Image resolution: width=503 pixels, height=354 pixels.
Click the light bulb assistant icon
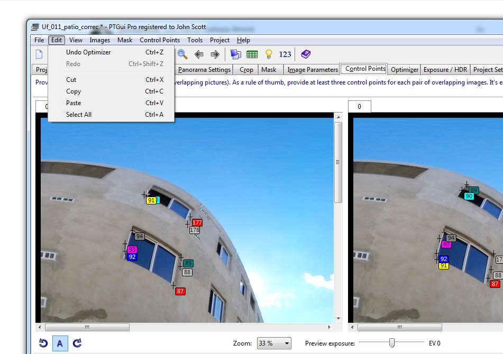269,54
